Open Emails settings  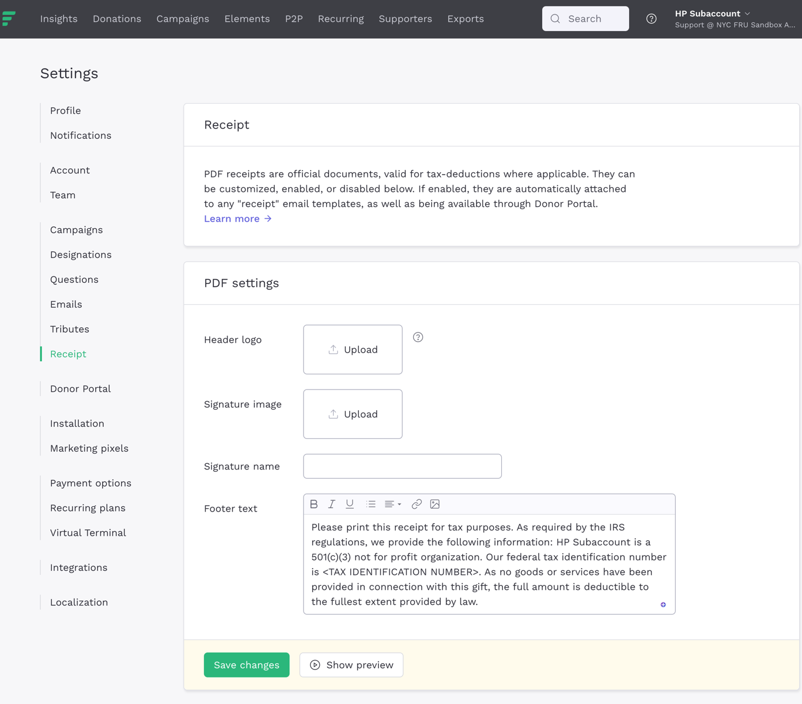pyautogui.click(x=66, y=304)
